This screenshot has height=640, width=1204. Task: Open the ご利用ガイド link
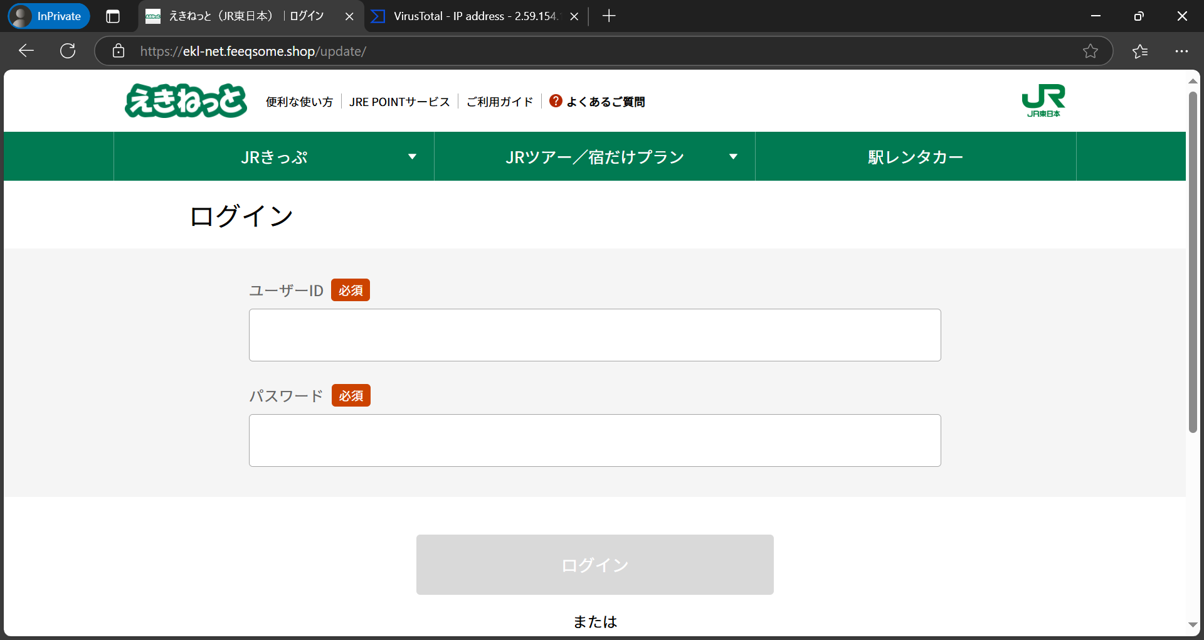click(x=500, y=102)
